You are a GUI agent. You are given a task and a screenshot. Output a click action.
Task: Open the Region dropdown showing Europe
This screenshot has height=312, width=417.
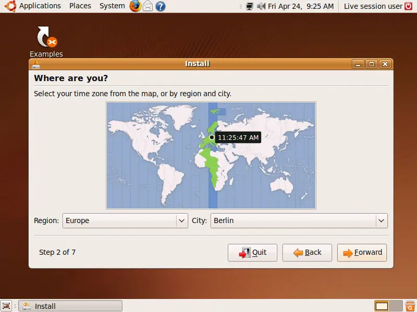(x=125, y=220)
